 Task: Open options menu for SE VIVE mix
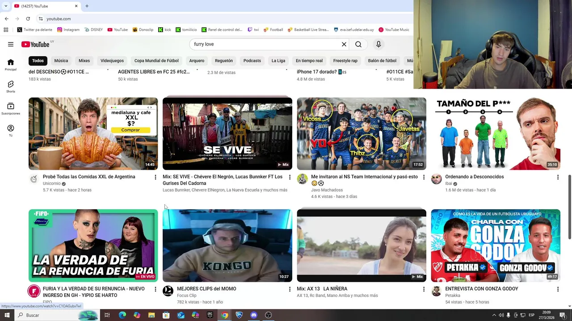click(290, 177)
